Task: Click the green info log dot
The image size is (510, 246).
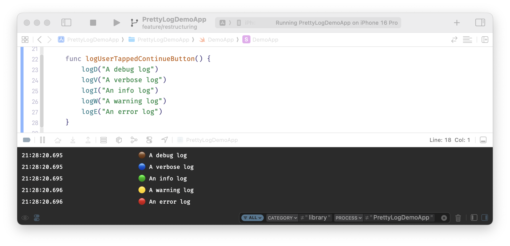Action: (142, 178)
